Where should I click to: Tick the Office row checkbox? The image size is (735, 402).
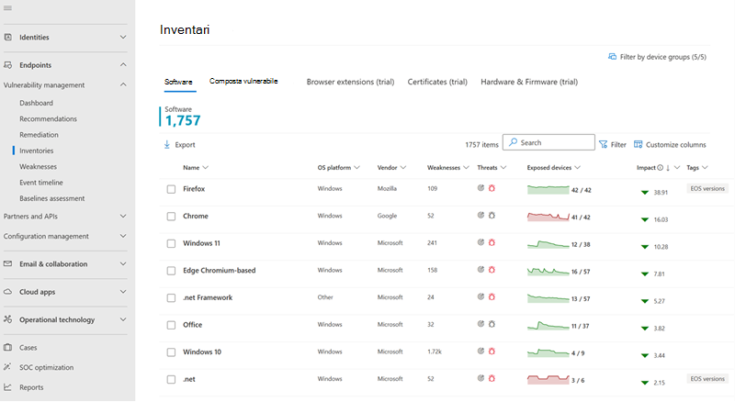click(171, 325)
